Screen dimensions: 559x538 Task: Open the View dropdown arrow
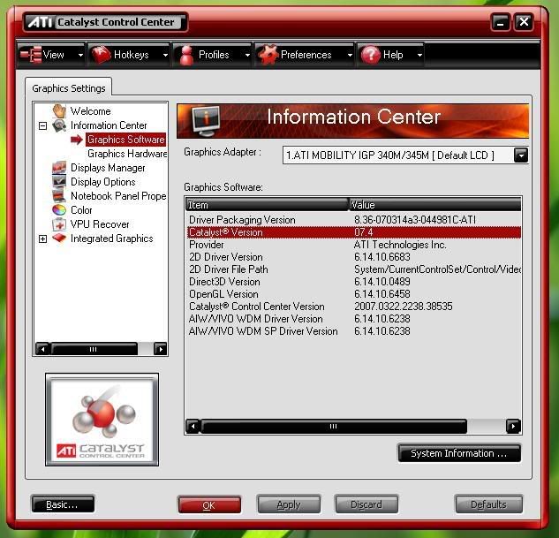pyautogui.click(x=80, y=55)
